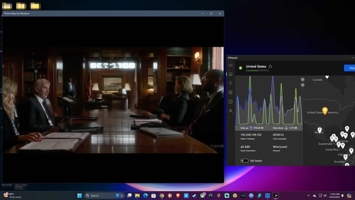
Task: Expand the stats panel with right arrow
Action: [303, 80]
